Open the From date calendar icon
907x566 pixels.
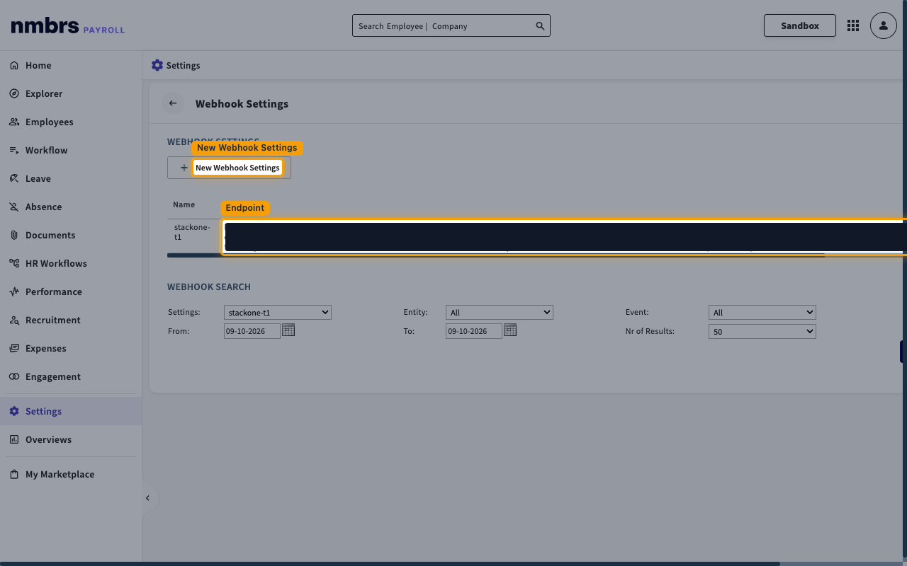click(288, 330)
